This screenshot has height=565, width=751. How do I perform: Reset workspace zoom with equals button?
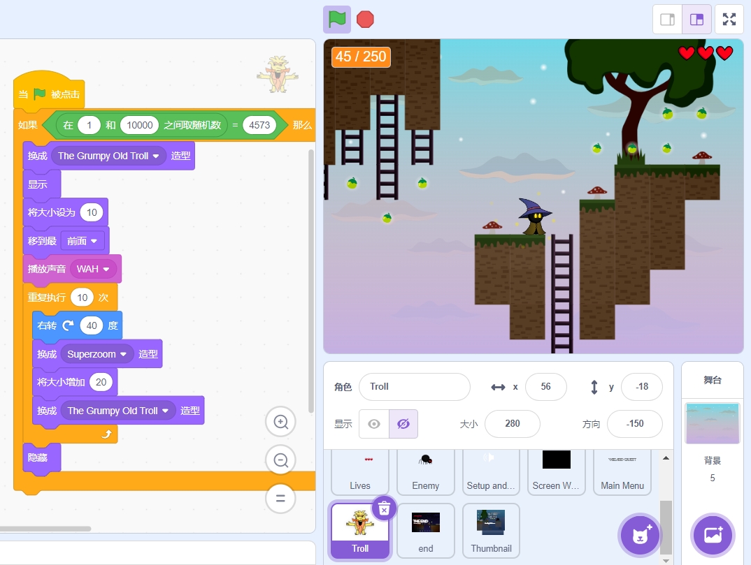tap(281, 499)
